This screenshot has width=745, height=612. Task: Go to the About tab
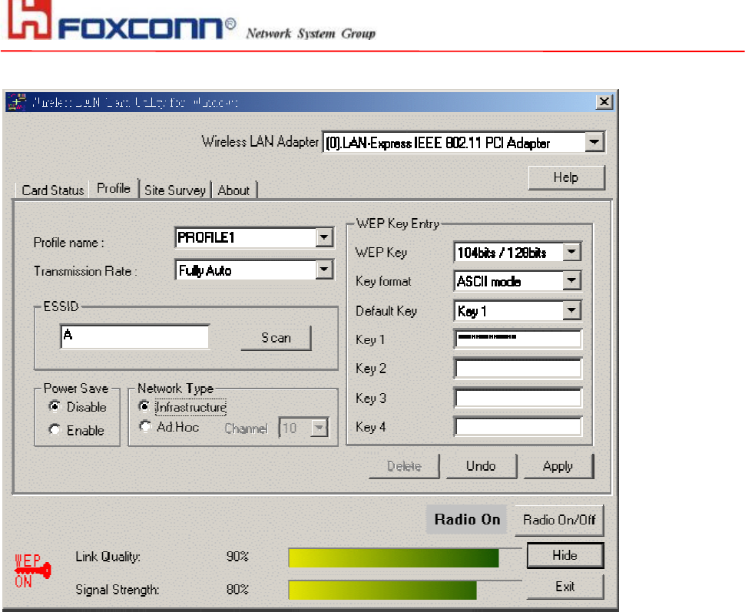[233, 190]
